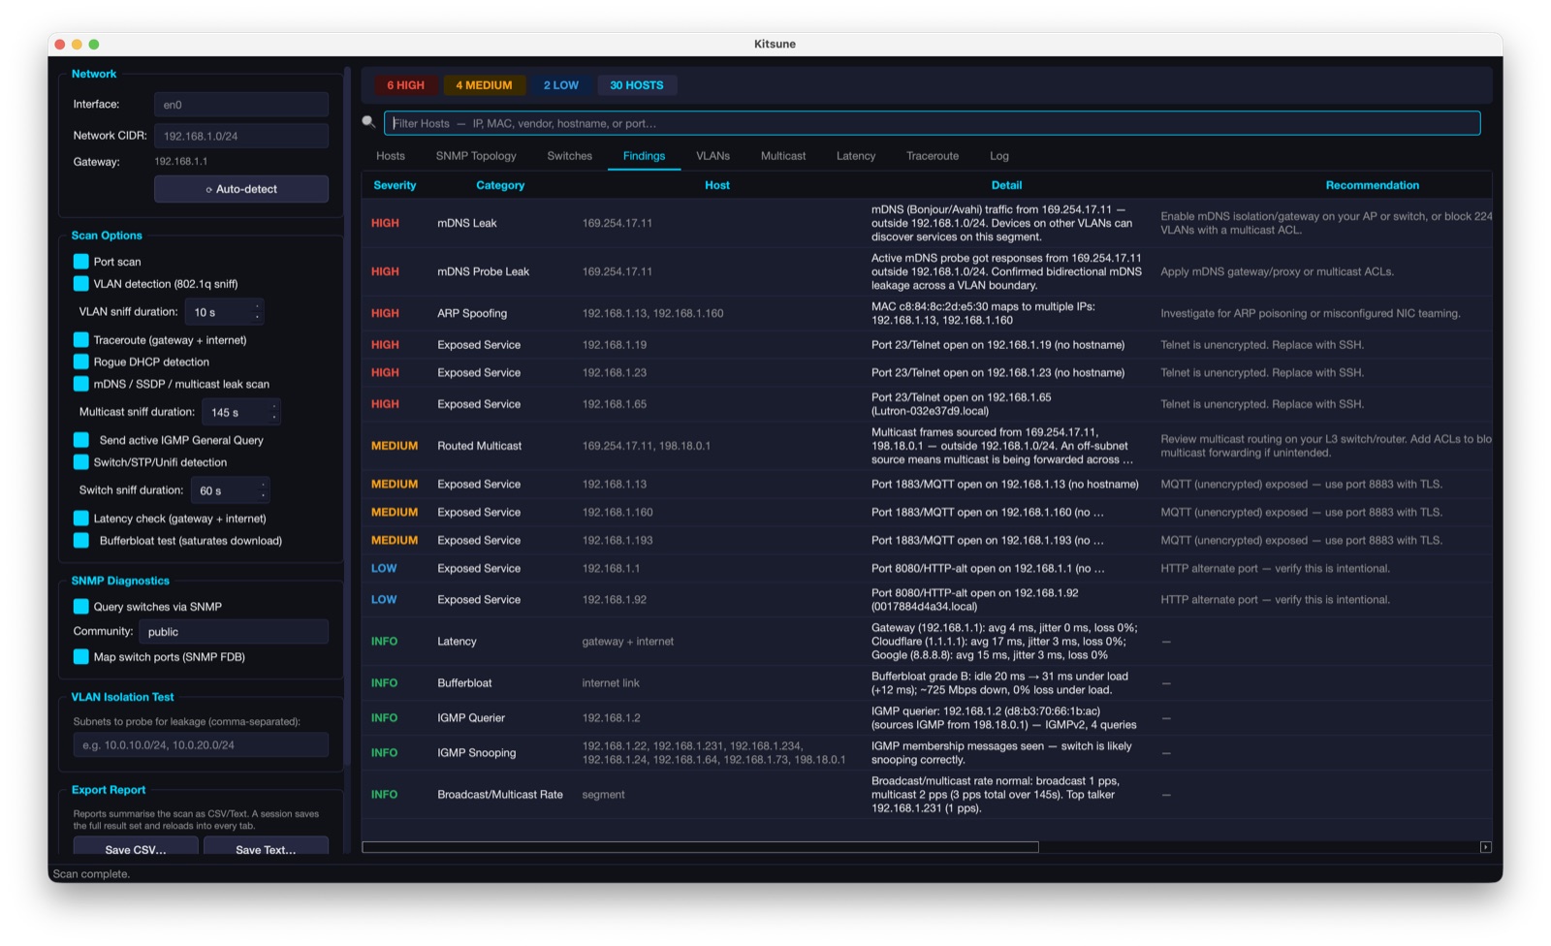Toggle Switch/STP/Unifi detection checkbox
Viewport: 1551px width, 946px height.
pyautogui.click(x=81, y=462)
